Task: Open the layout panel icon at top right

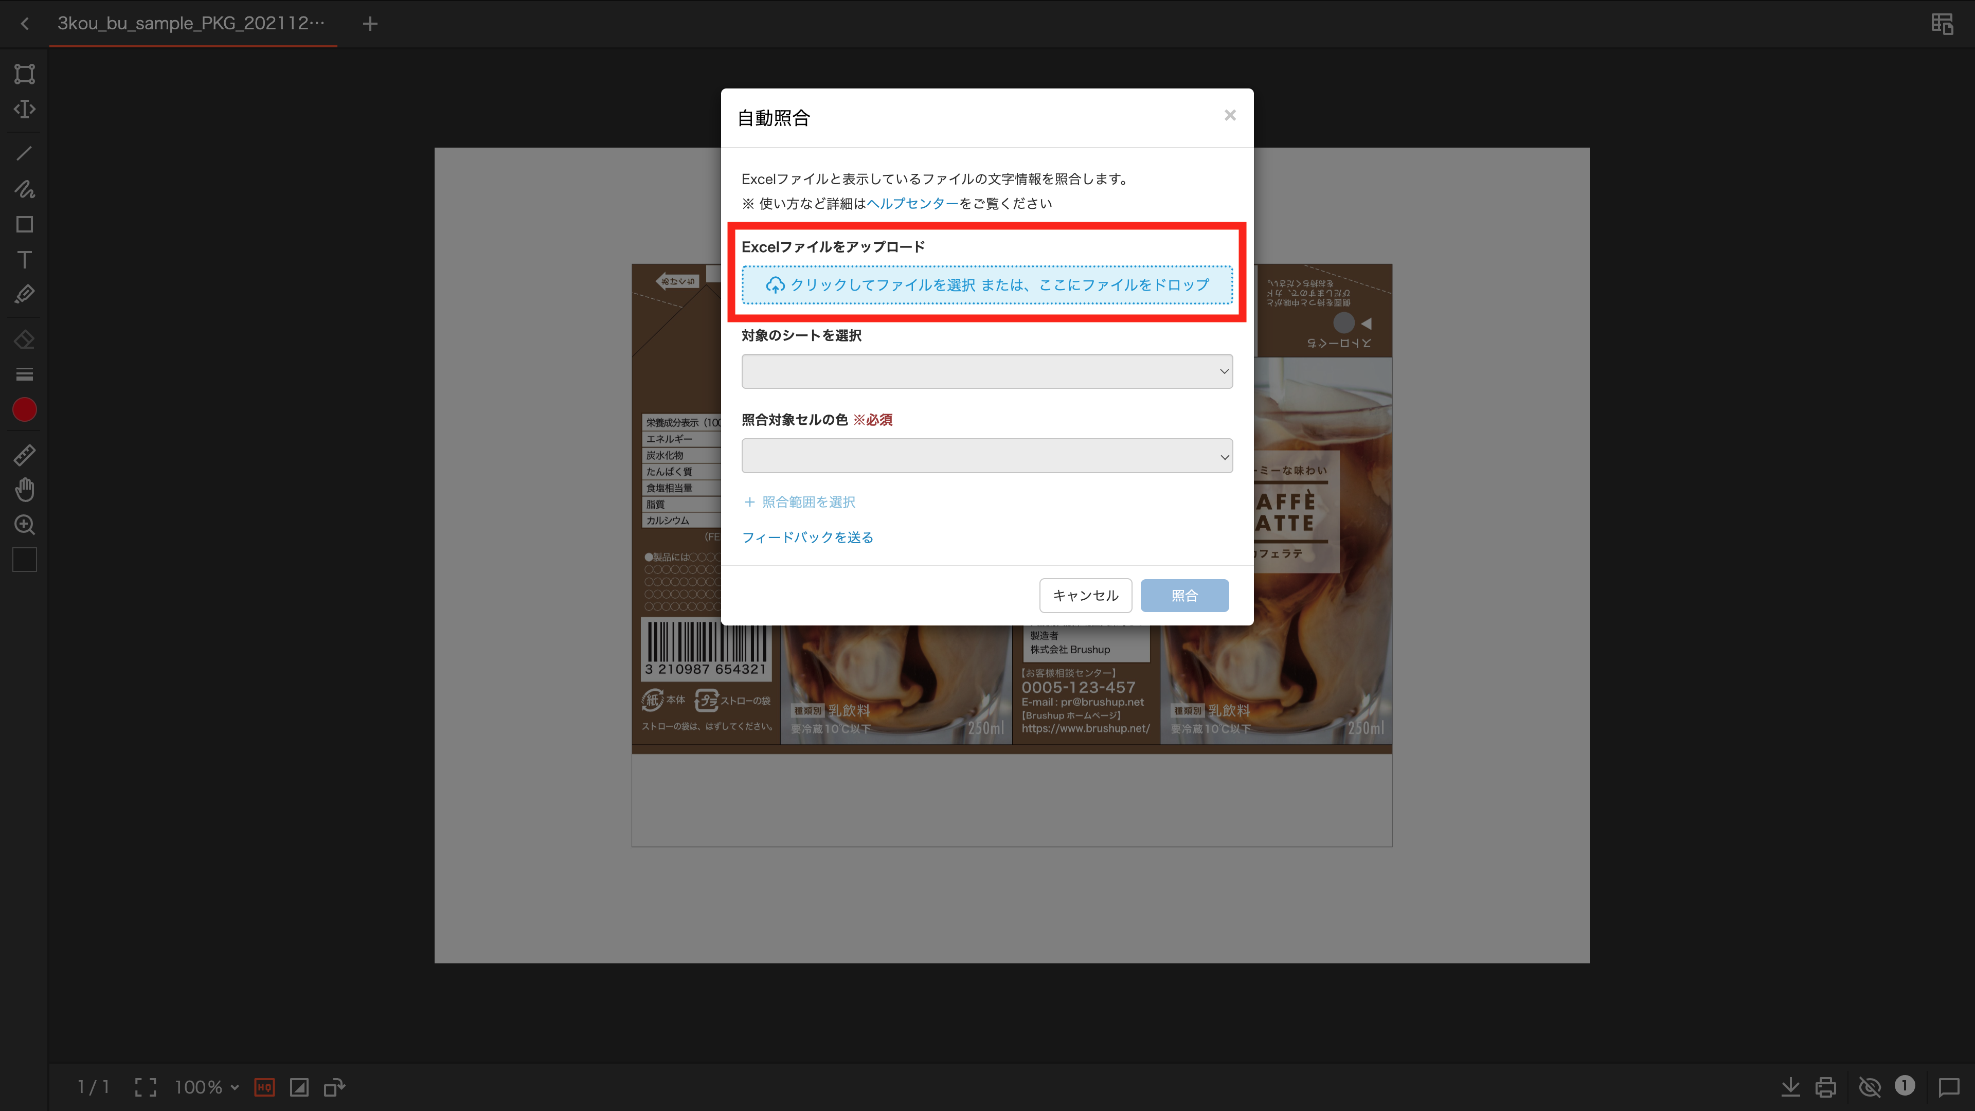Action: pos(1942,24)
